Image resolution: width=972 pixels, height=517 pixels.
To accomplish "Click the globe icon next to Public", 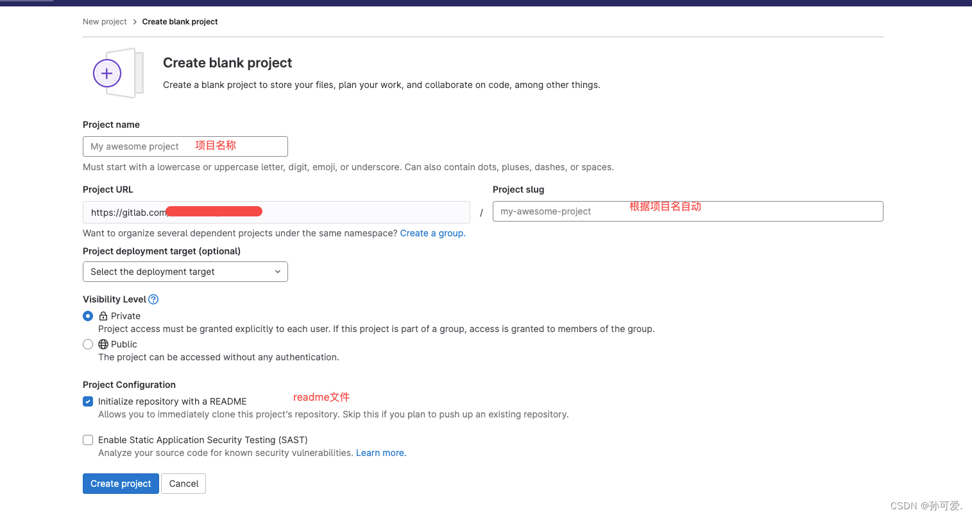I will (x=103, y=344).
